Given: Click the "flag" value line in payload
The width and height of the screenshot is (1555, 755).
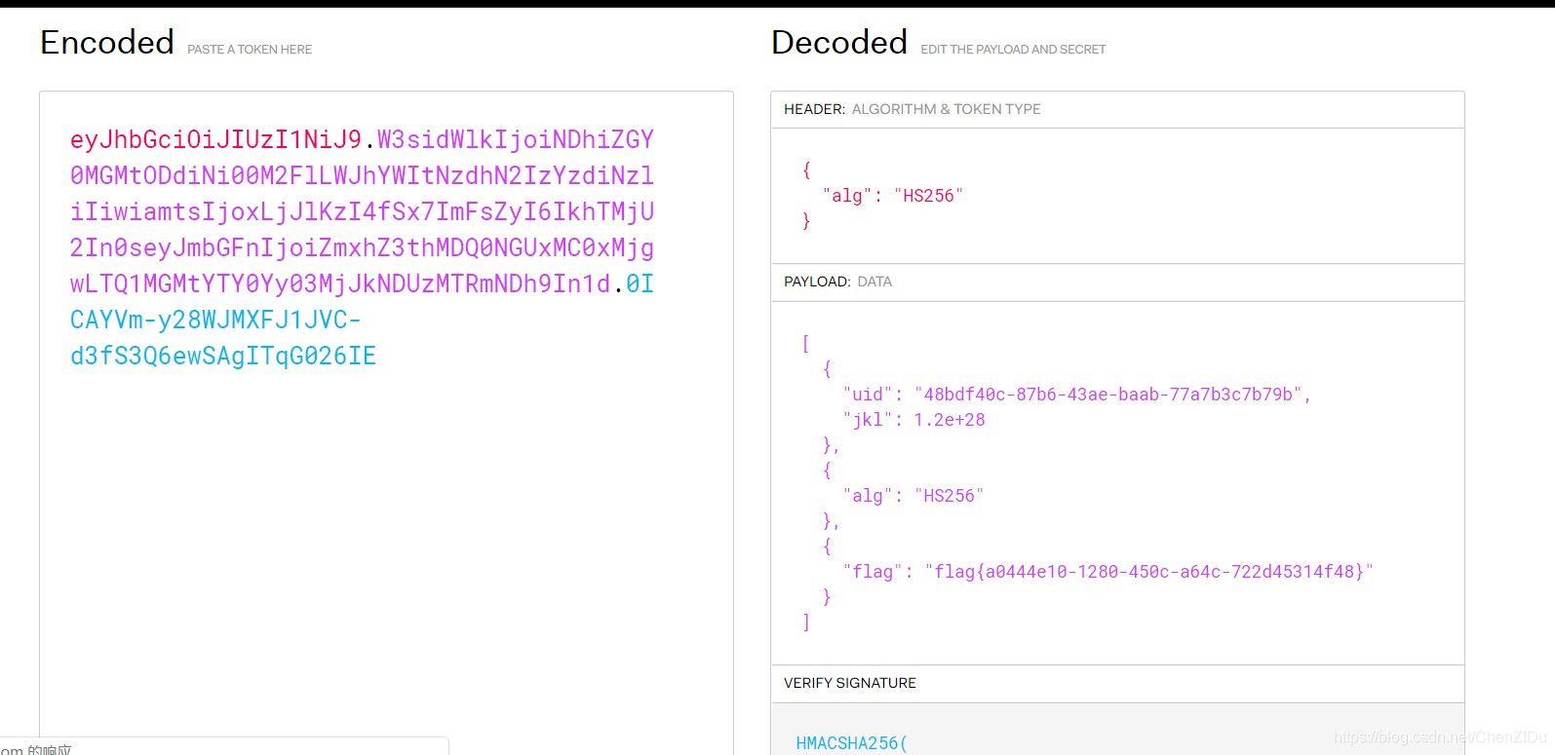Looking at the screenshot, I should 1108,572.
